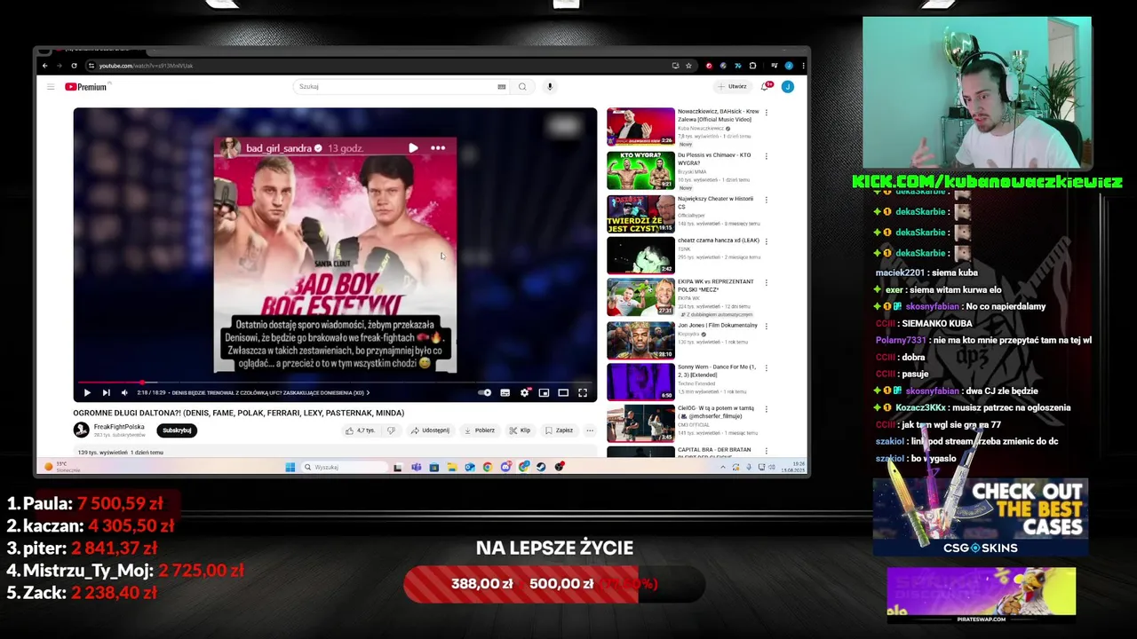
Task: Open options menu for 'Du Plessis vs Chimaev'
Action: (x=767, y=156)
